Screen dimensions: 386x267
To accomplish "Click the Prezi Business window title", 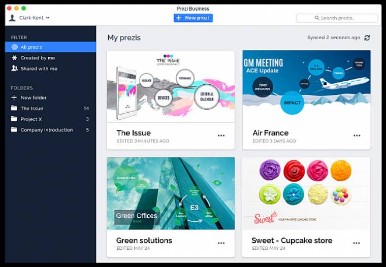I will (x=193, y=9).
